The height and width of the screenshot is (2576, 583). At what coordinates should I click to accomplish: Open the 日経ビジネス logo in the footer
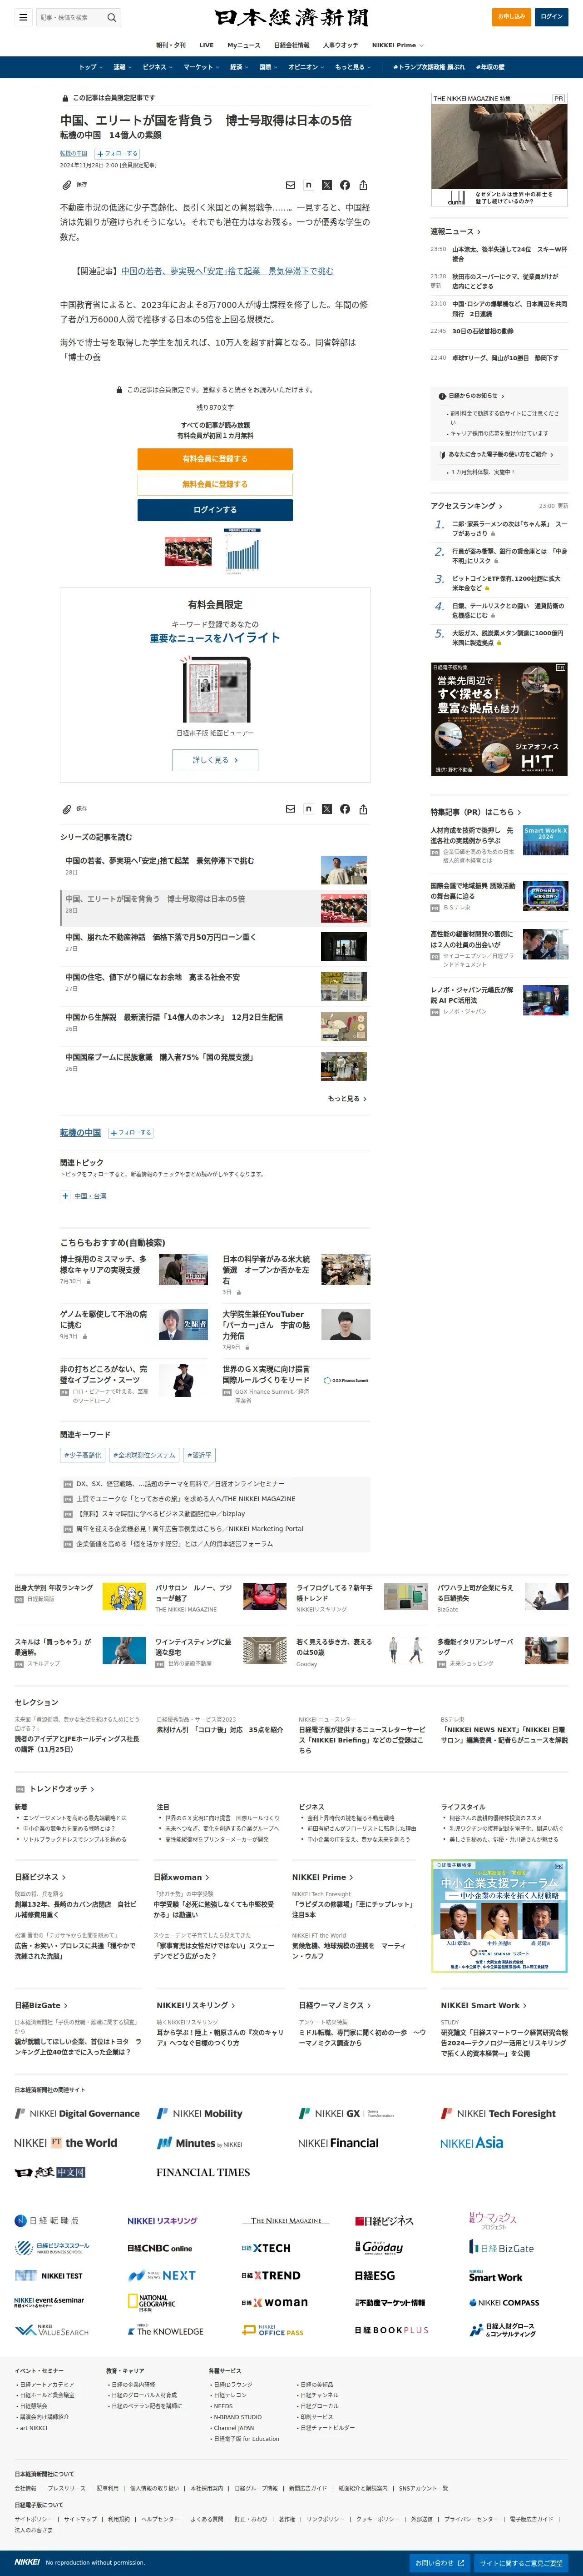click(384, 2221)
